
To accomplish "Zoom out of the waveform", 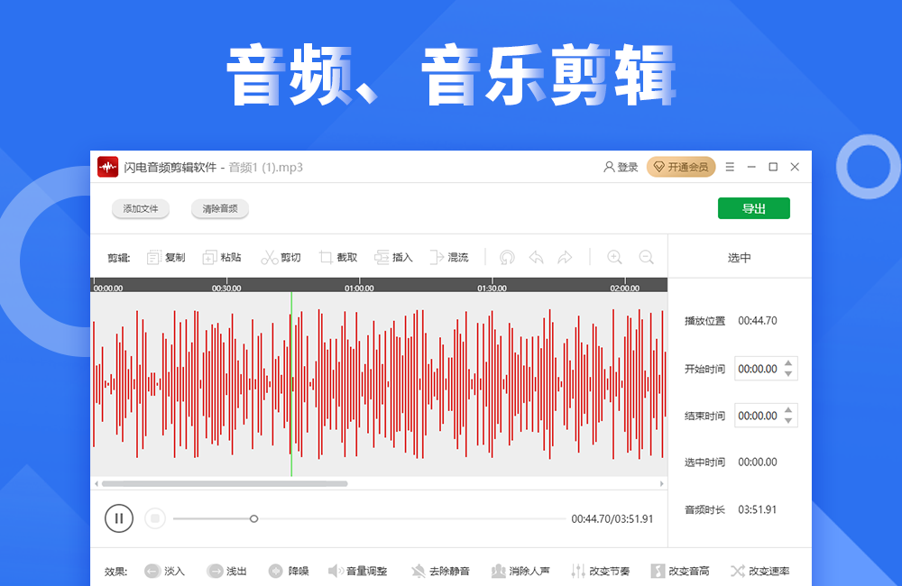I will point(646,258).
